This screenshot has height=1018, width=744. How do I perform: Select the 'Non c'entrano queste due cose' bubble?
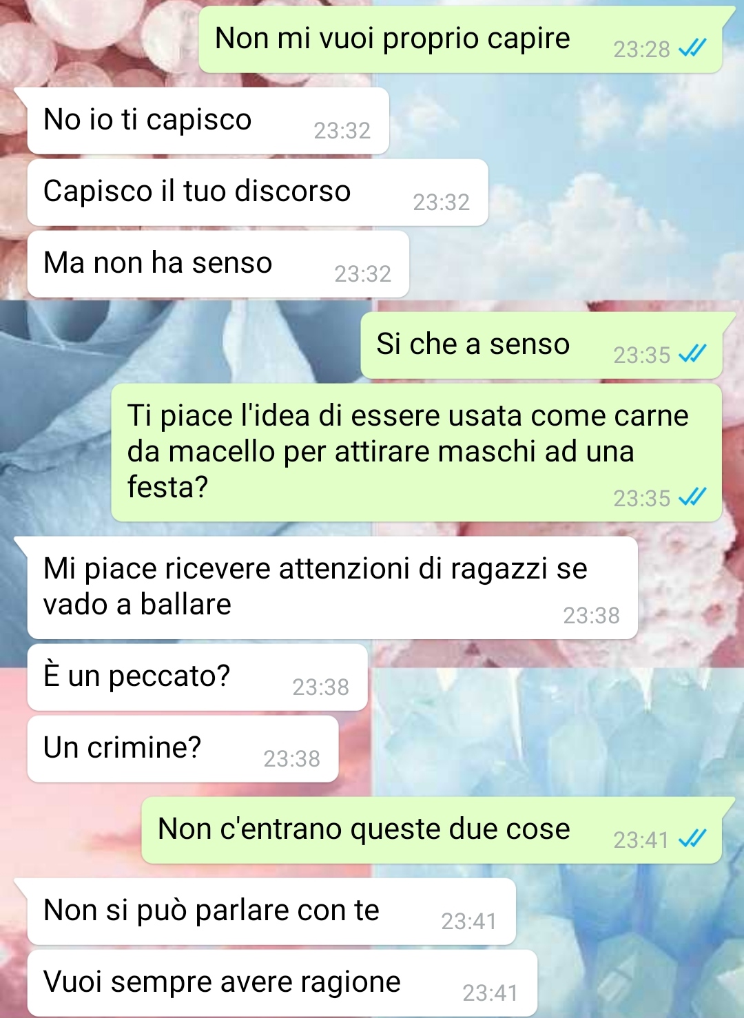pos(432,831)
